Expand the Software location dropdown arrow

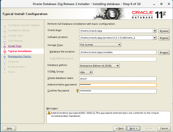click(x=155, y=38)
